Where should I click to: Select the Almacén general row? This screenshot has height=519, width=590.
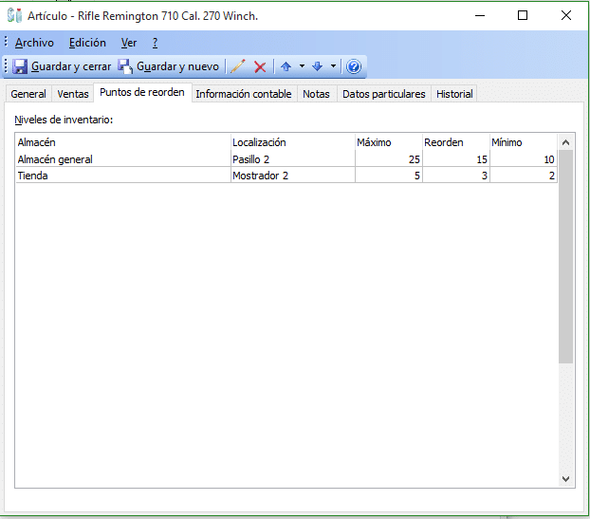pyautogui.click(x=286, y=159)
